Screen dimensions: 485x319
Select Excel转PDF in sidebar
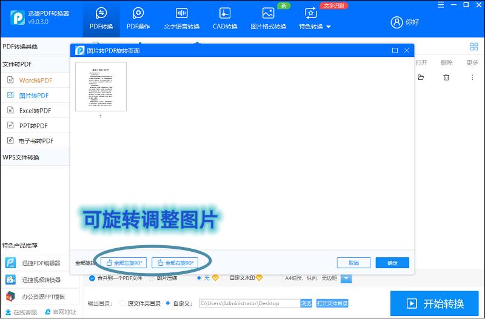click(36, 111)
